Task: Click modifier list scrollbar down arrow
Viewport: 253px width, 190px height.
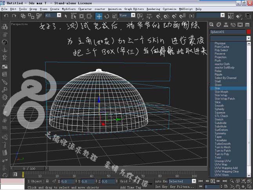Action: [249, 175]
